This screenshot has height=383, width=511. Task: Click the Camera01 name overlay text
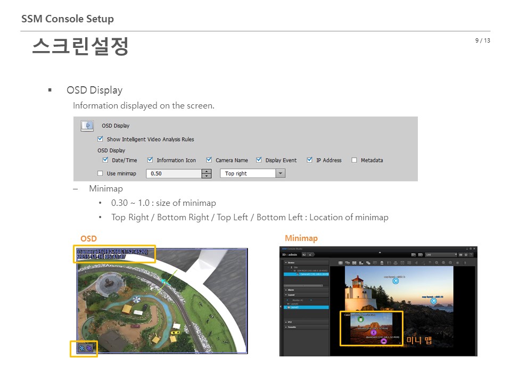point(112,252)
